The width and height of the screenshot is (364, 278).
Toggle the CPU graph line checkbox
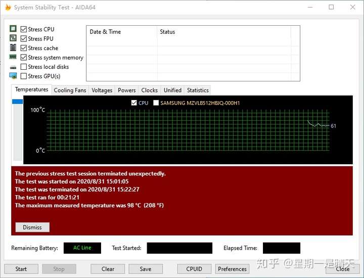point(134,103)
